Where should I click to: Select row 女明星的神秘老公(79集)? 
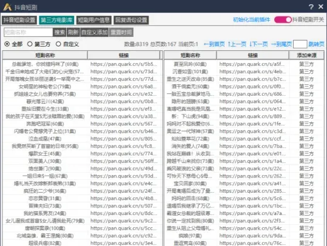click(45, 87)
